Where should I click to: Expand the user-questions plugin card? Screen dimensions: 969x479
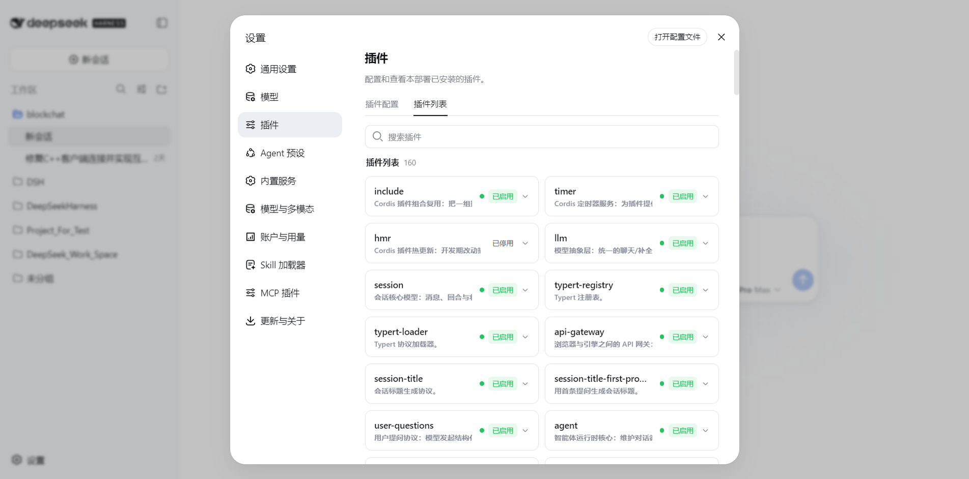(525, 430)
